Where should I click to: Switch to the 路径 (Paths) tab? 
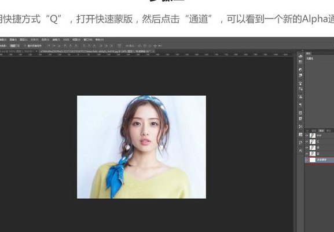(328, 130)
